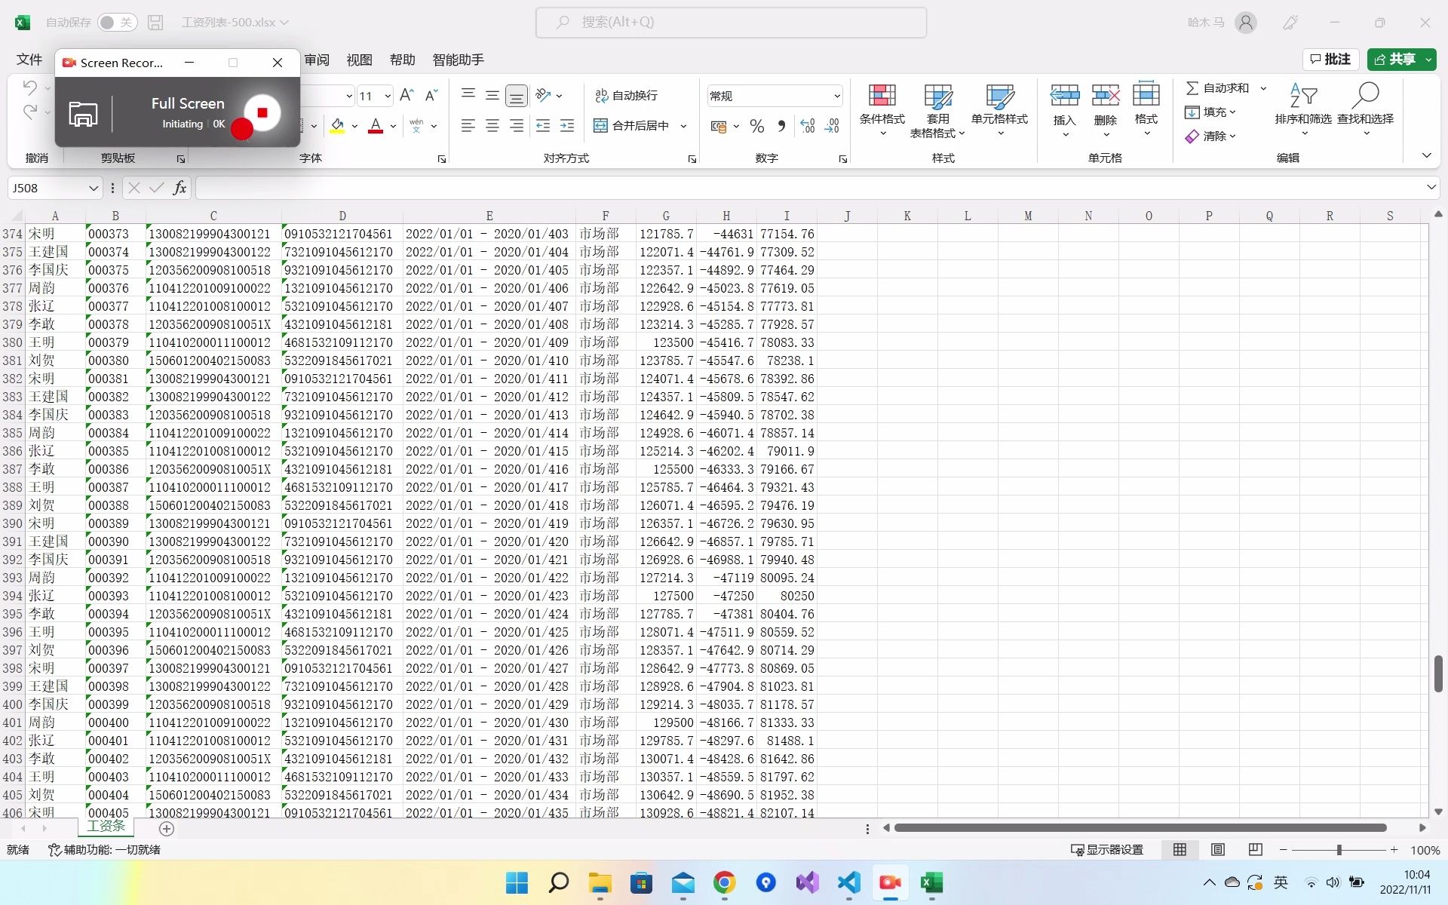Viewport: 1448px width, 905px height.
Task: Open the 文件 menu
Action: click(28, 60)
